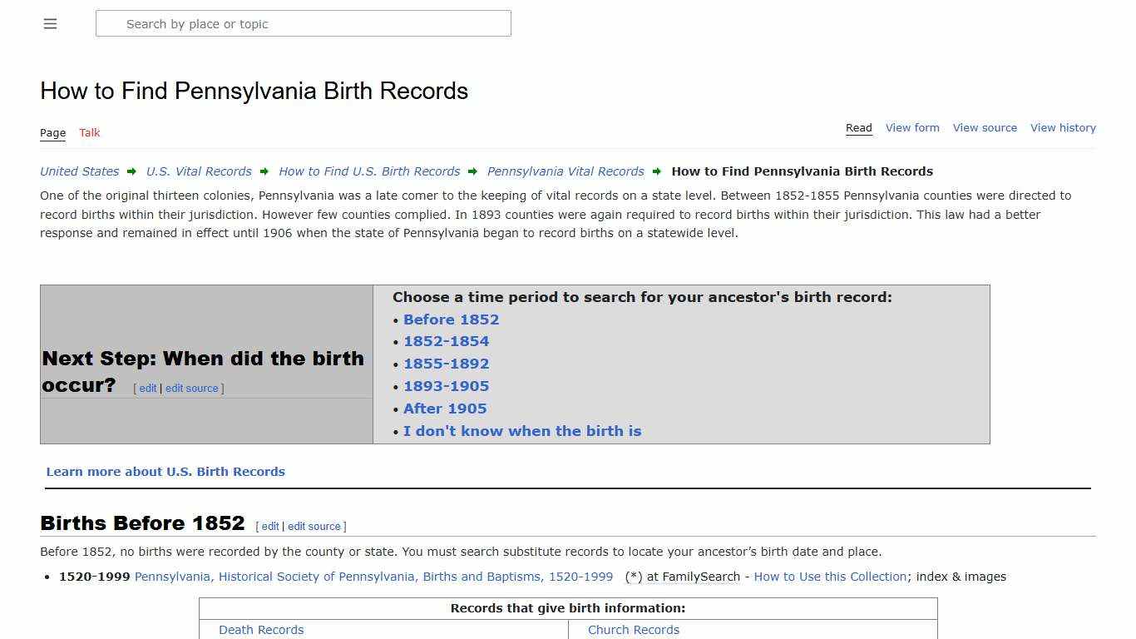The width and height of the screenshot is (1136, 639).
Task: Choose I don't know when the birth is
Action: click(522, 431)
